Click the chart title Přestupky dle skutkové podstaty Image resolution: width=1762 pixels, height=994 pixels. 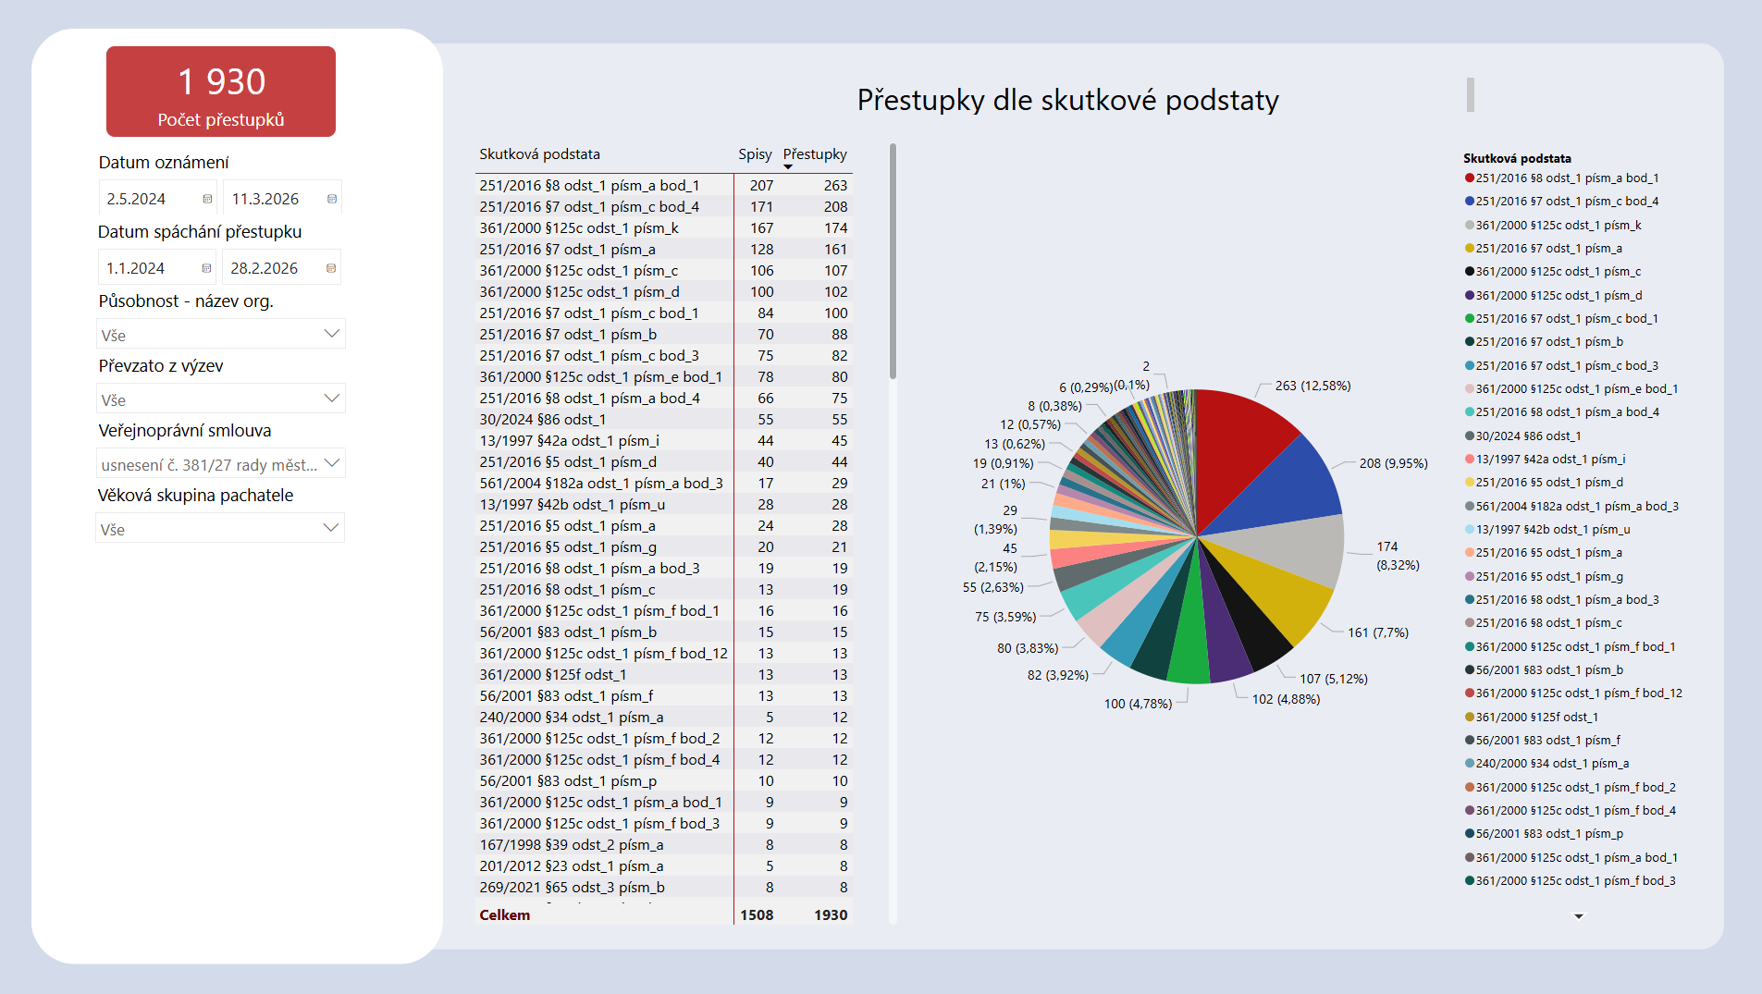click(x=1067, y=100)
